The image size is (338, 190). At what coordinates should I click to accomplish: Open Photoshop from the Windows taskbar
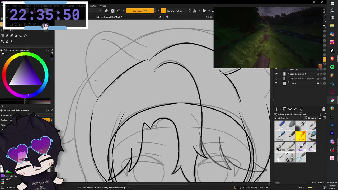pyautogui.click(x=332, y=125)
